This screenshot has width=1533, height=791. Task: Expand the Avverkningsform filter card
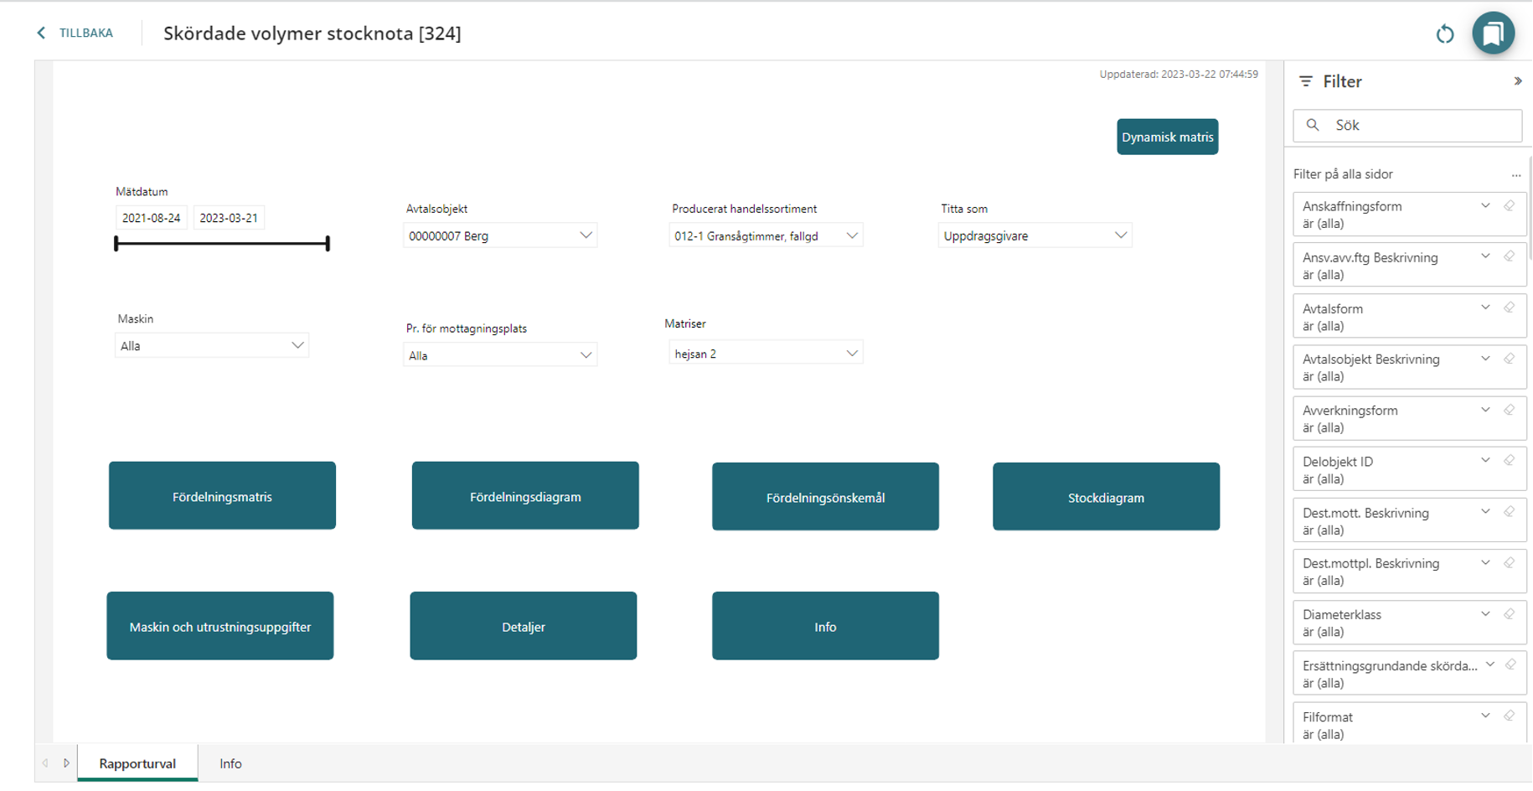coord(1485,411)
